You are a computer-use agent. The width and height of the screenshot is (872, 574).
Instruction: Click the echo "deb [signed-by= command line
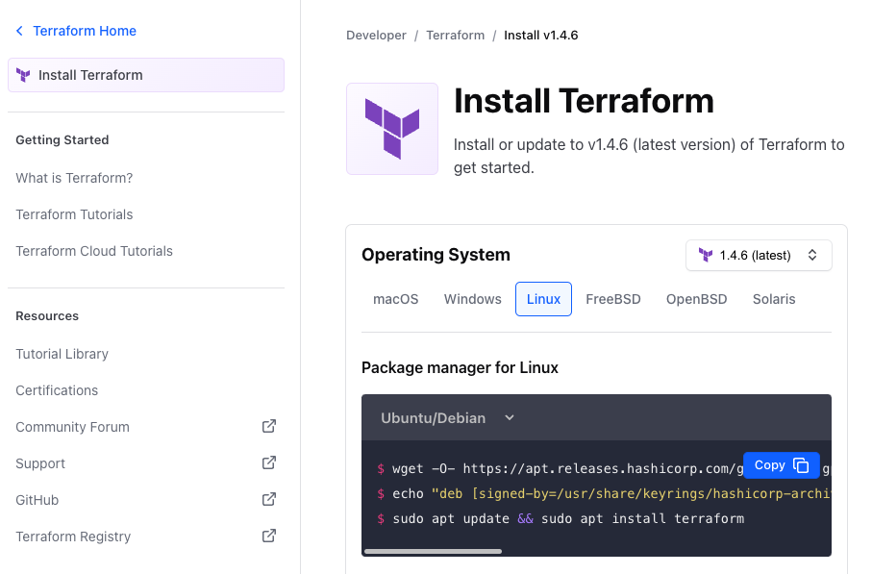[x=604, y=494]
